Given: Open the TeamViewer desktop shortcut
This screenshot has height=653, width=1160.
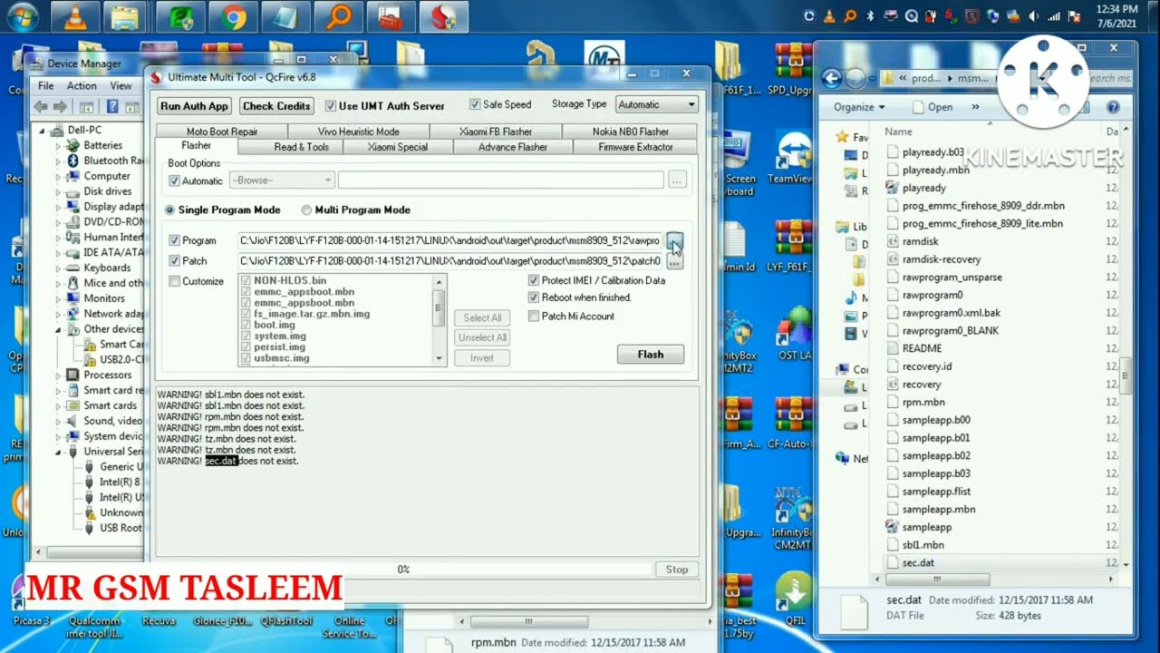Looking at the screenshot, I should (793, 156).
